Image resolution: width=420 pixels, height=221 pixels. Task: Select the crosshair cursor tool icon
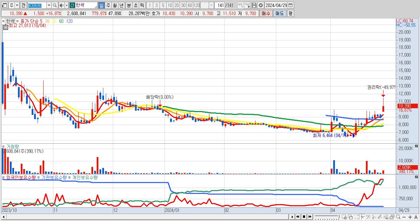[363, 217]
